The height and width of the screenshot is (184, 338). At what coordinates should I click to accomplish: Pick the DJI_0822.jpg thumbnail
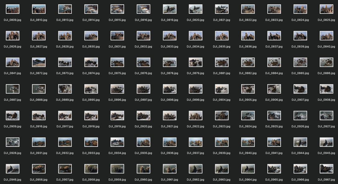pyautogui.click(x=248, y=9)
